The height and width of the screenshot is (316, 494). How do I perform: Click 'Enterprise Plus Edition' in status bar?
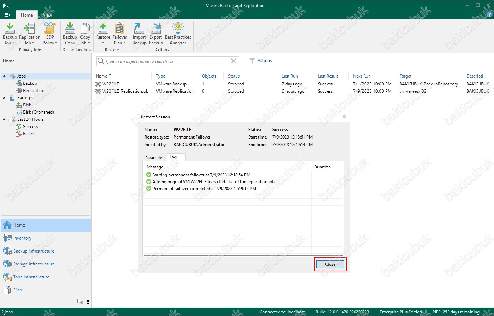(x=401, y=312)
